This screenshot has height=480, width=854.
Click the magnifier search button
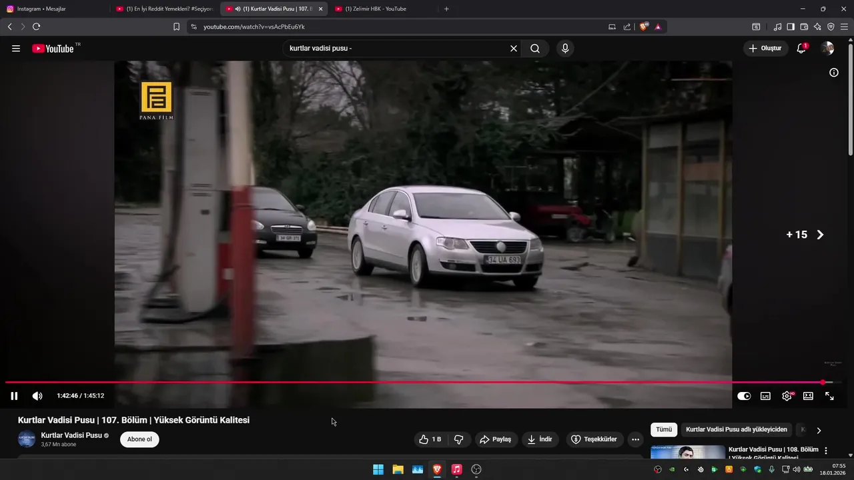click(x=535, y=49)
